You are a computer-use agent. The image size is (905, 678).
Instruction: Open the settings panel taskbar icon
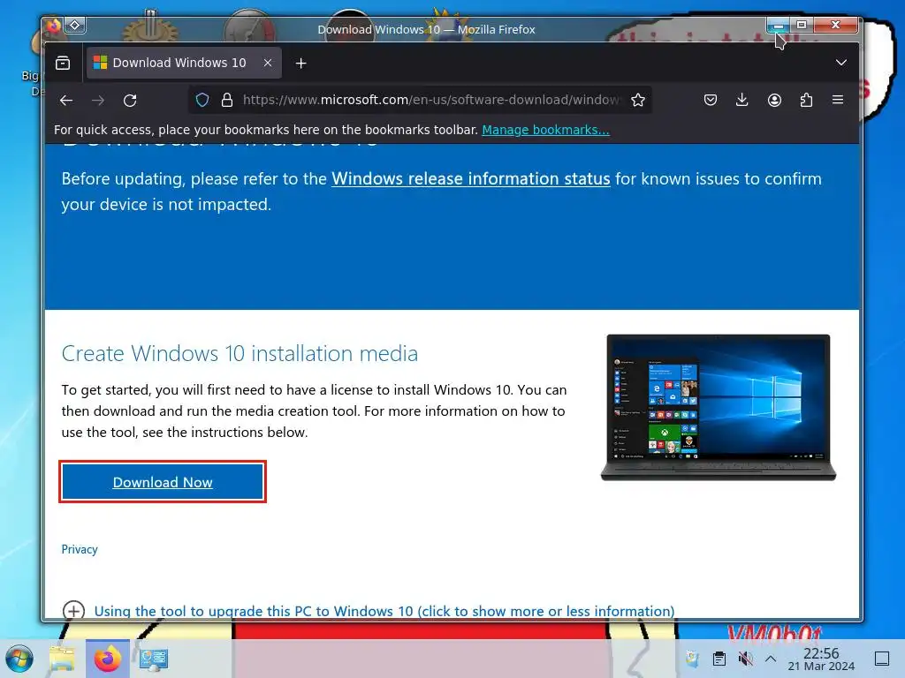coord(154,659)
